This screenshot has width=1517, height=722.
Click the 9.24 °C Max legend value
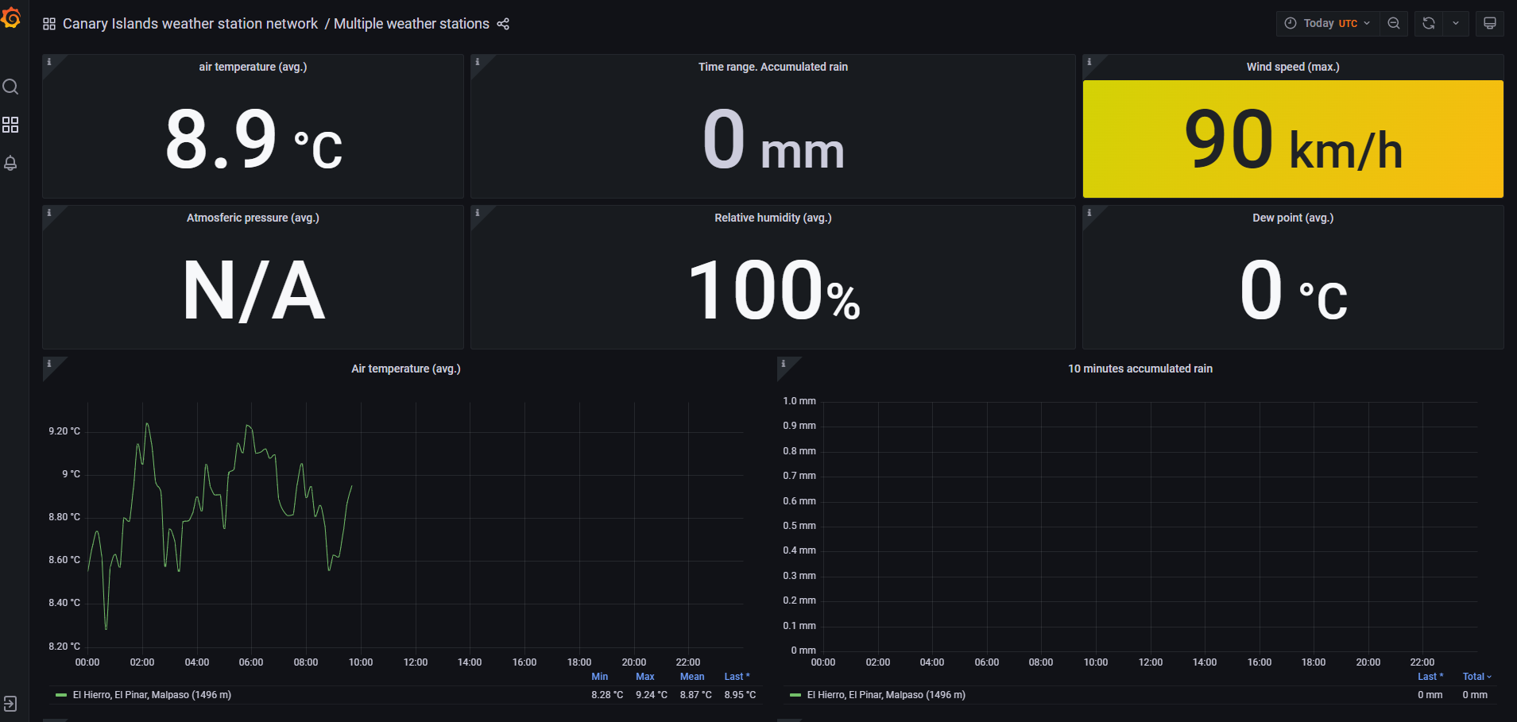[652, 695]
